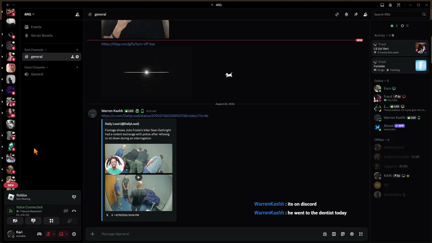Open Activity settings gear in member list
432x243 pixels.
[393, 35]
